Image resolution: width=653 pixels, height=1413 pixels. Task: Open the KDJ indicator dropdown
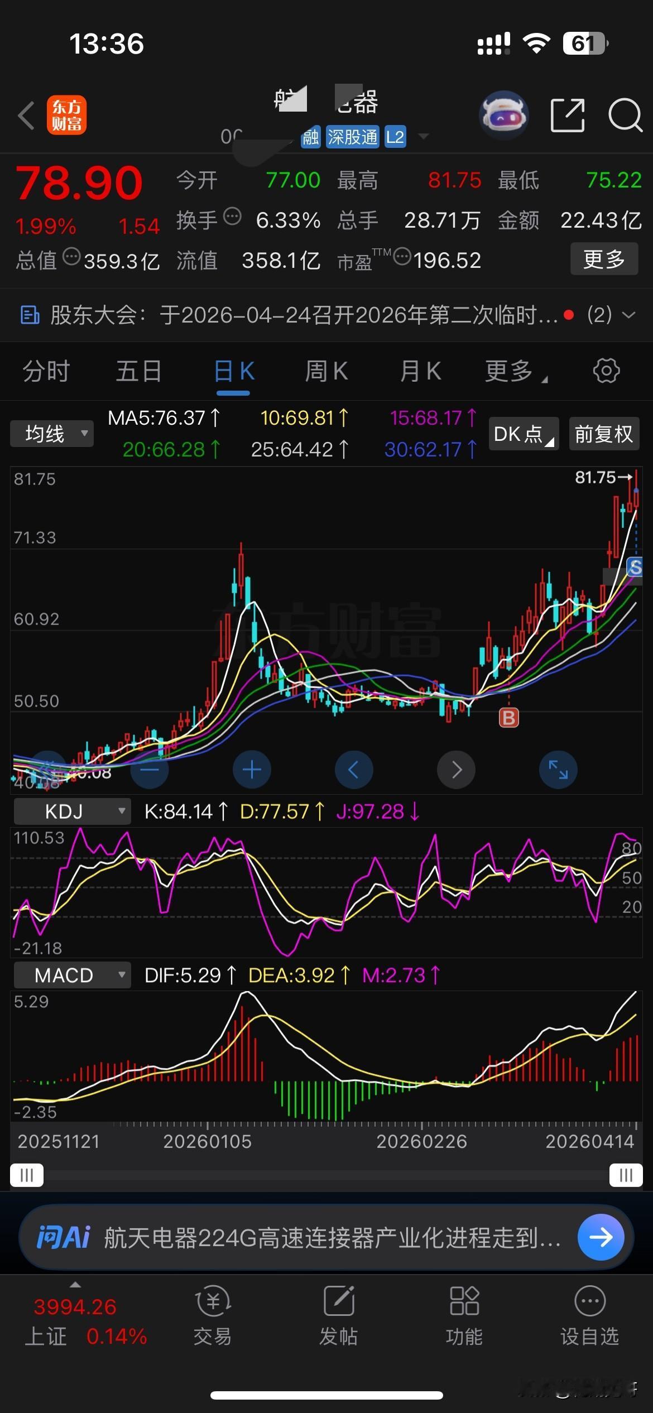coord(72,811)
